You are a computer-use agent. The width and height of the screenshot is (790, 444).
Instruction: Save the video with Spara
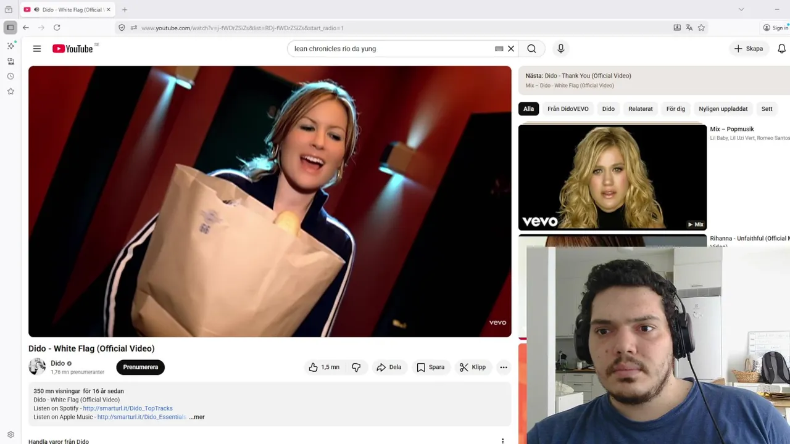pyautogui.click(x=431, y=367)
